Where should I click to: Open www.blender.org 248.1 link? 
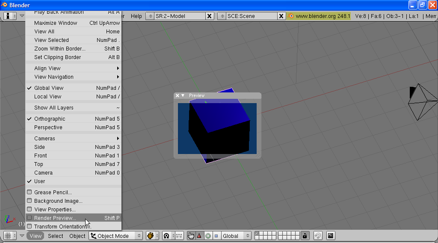click(x=323, y=16)
